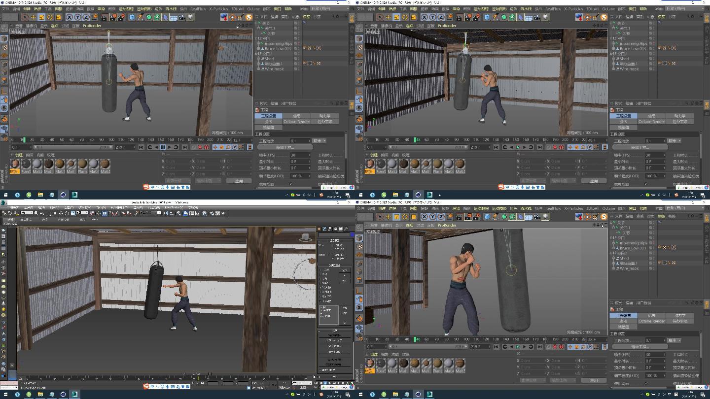Image resolution: width=710 pixels, height=399 pixels.
Task: Toggle X axis lock in top-left Cinema 4D window
Action: pos(70,17)
